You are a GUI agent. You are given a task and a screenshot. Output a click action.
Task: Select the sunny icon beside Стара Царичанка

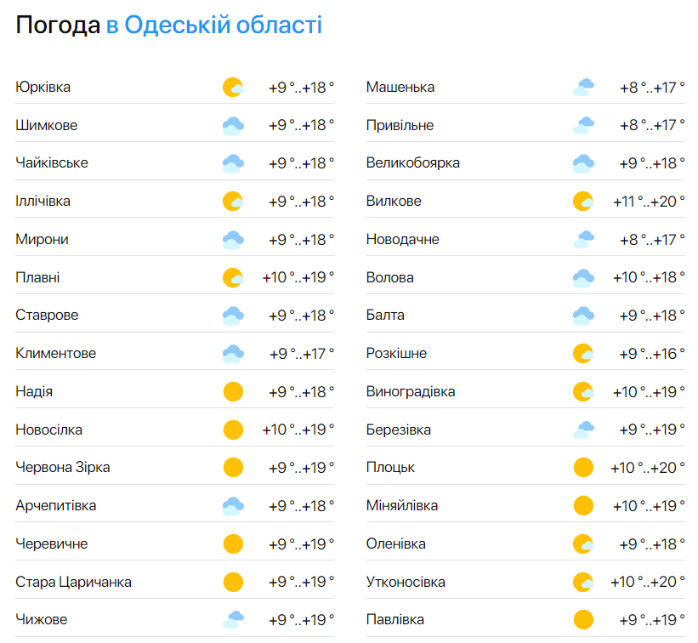click(231, 582)
